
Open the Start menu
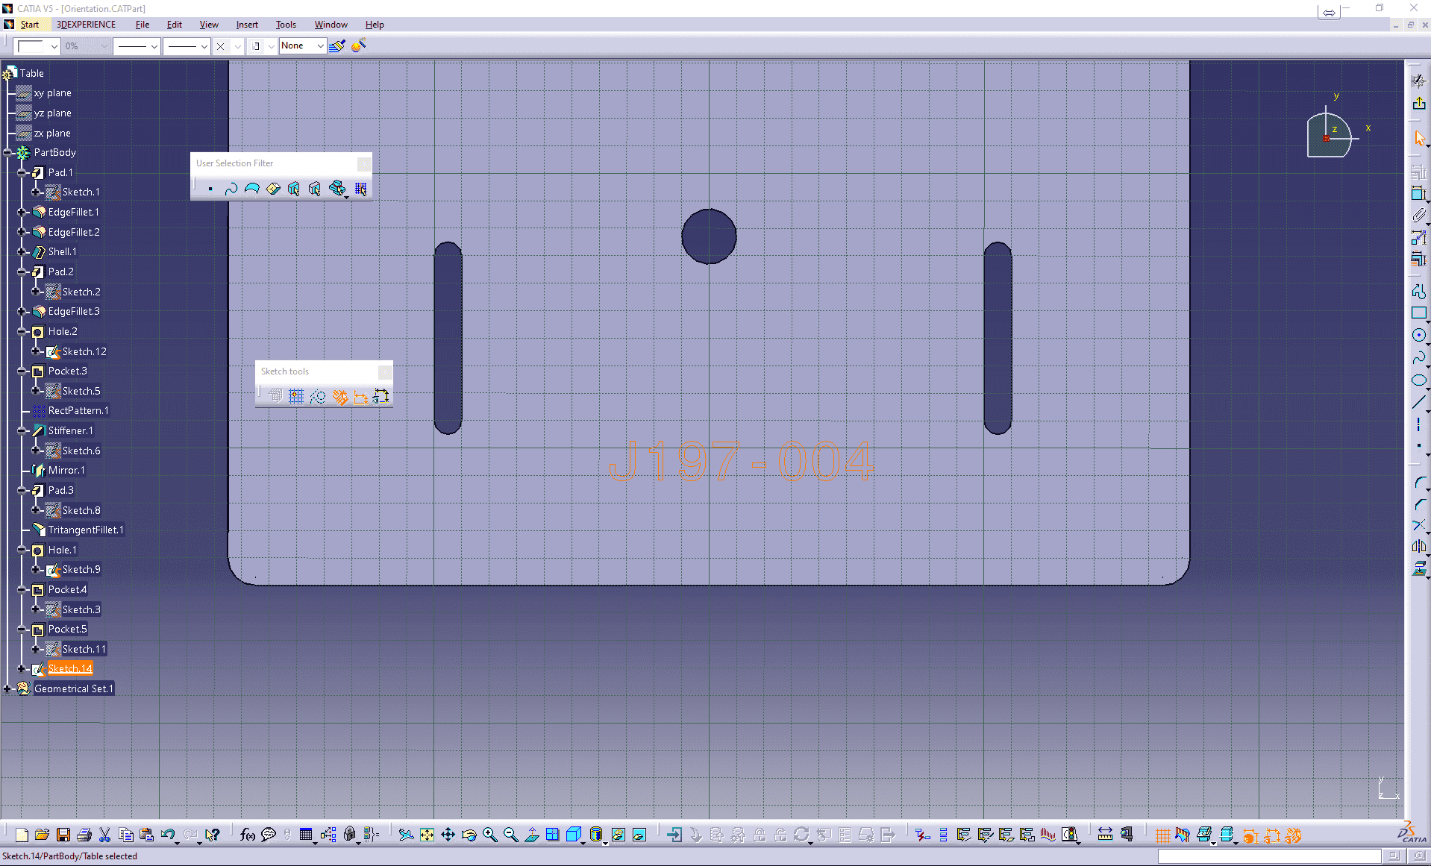[x=29, y=25]
